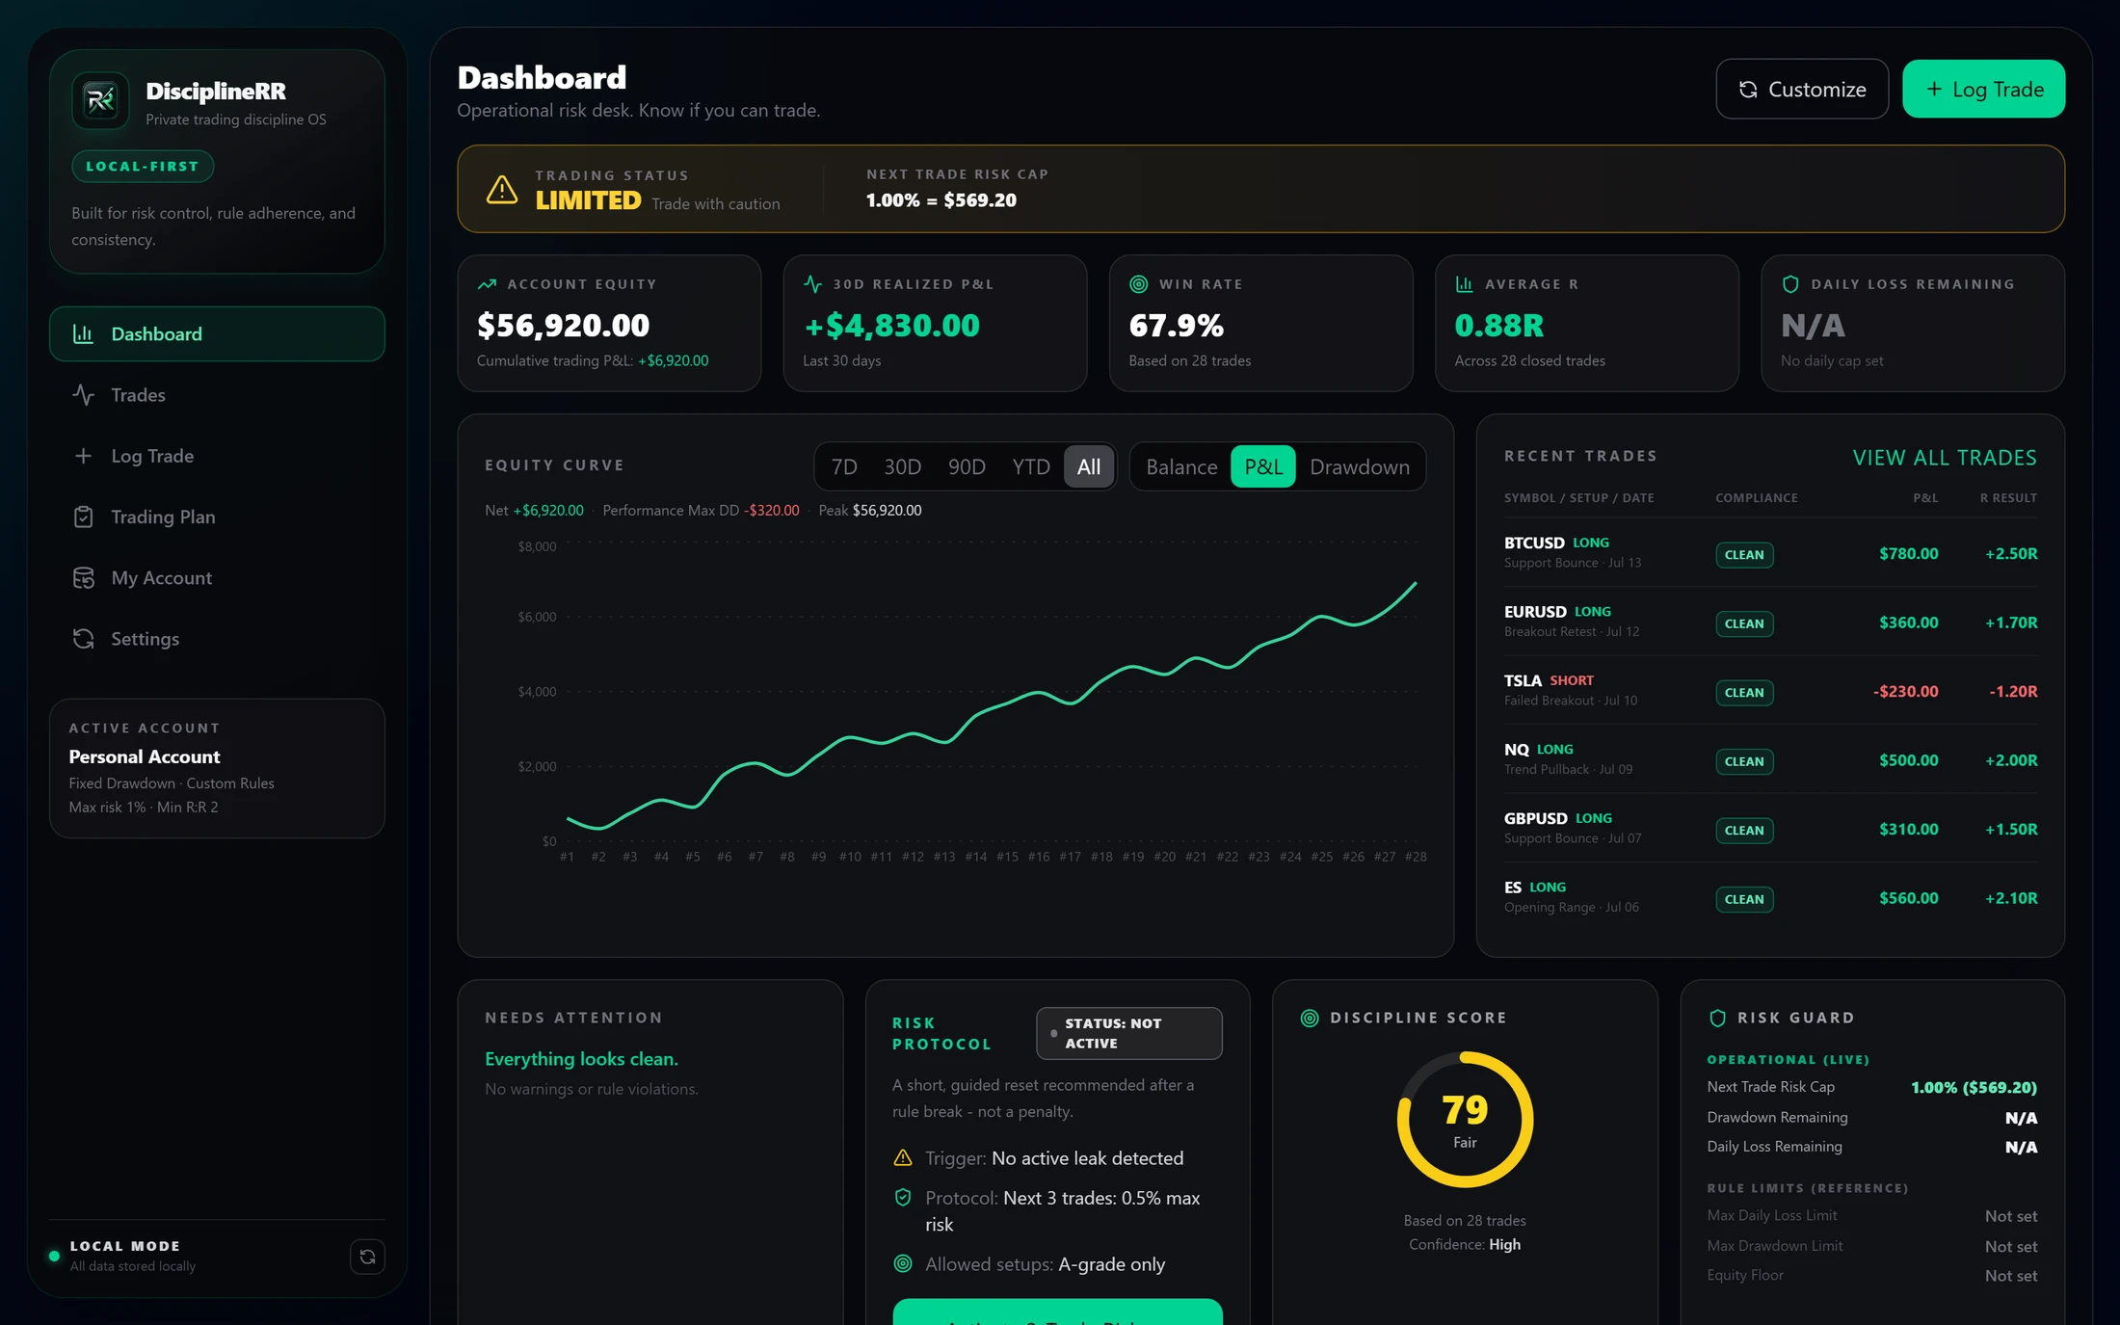
Task: Select the 7D time range
Action: click(844, 466)
